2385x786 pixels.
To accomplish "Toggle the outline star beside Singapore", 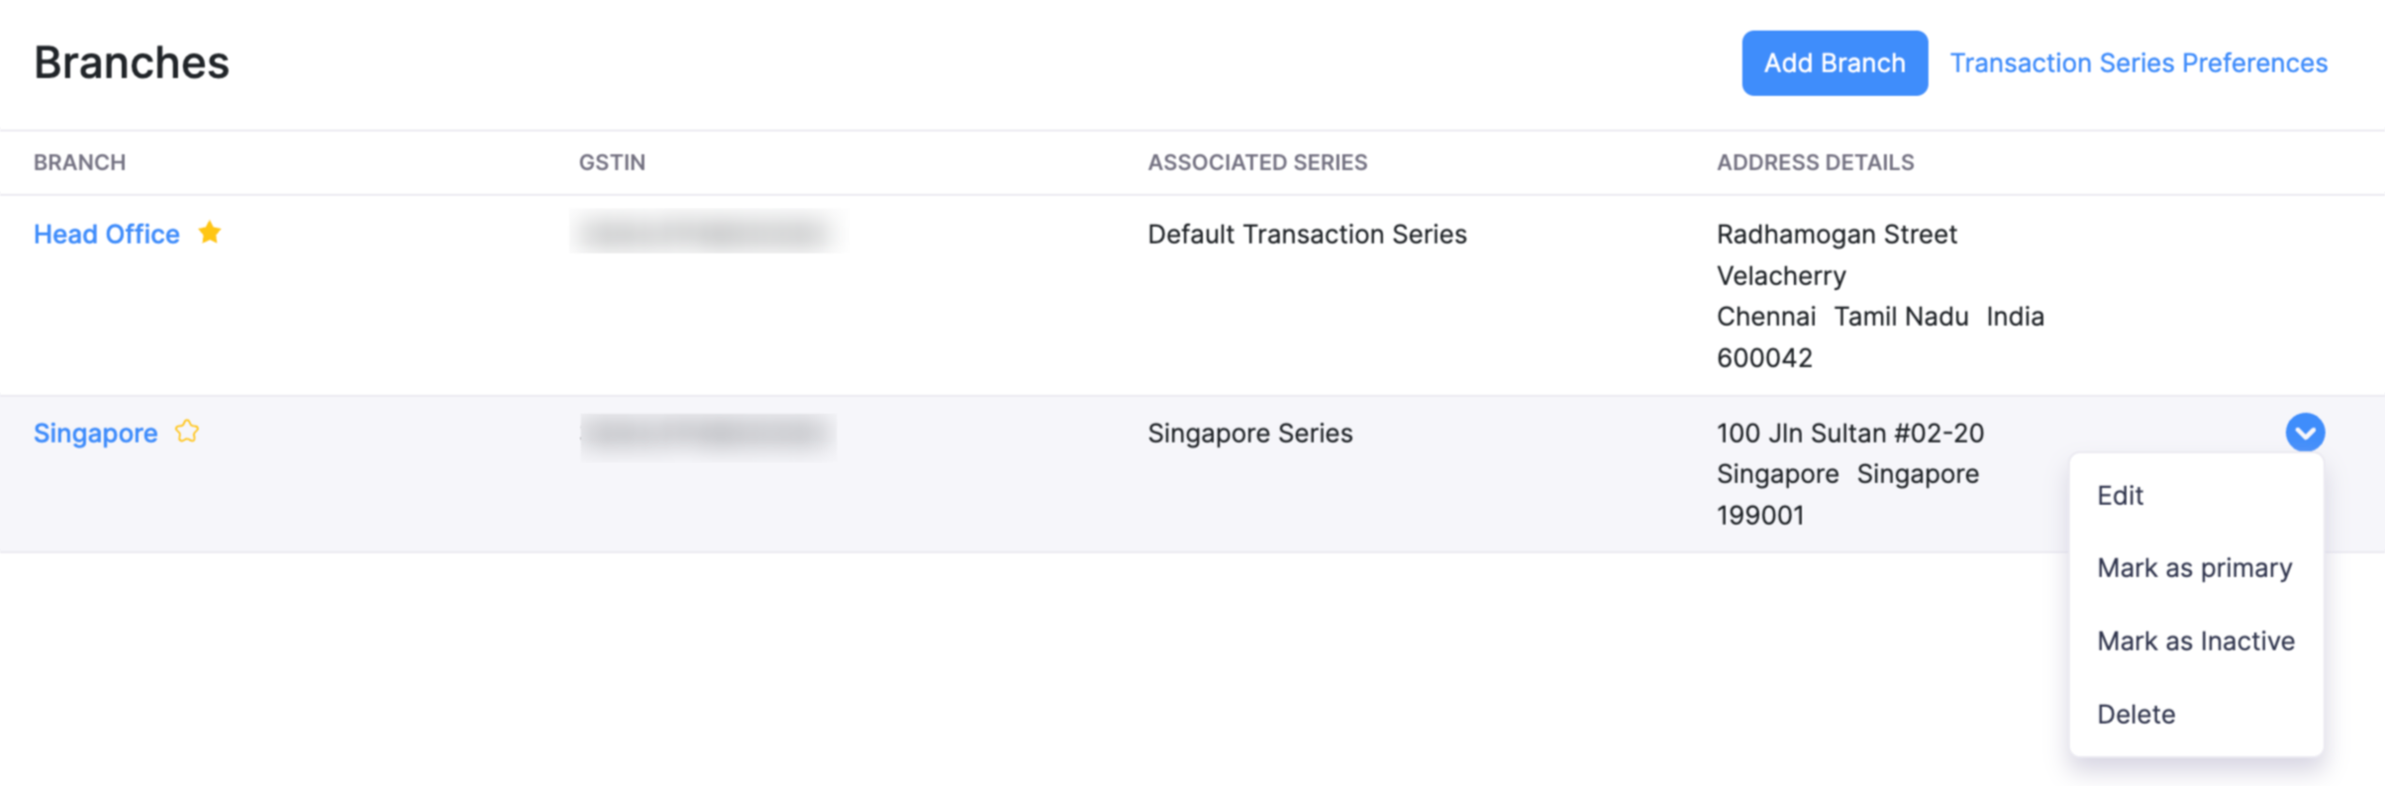I will tap(187, 432).
